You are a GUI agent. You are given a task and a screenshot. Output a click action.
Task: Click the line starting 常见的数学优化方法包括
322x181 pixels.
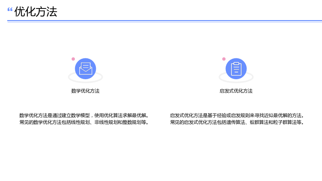(x=84, y=122)
